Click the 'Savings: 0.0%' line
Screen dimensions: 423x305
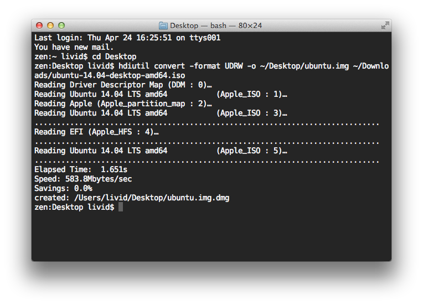point(63,188)
